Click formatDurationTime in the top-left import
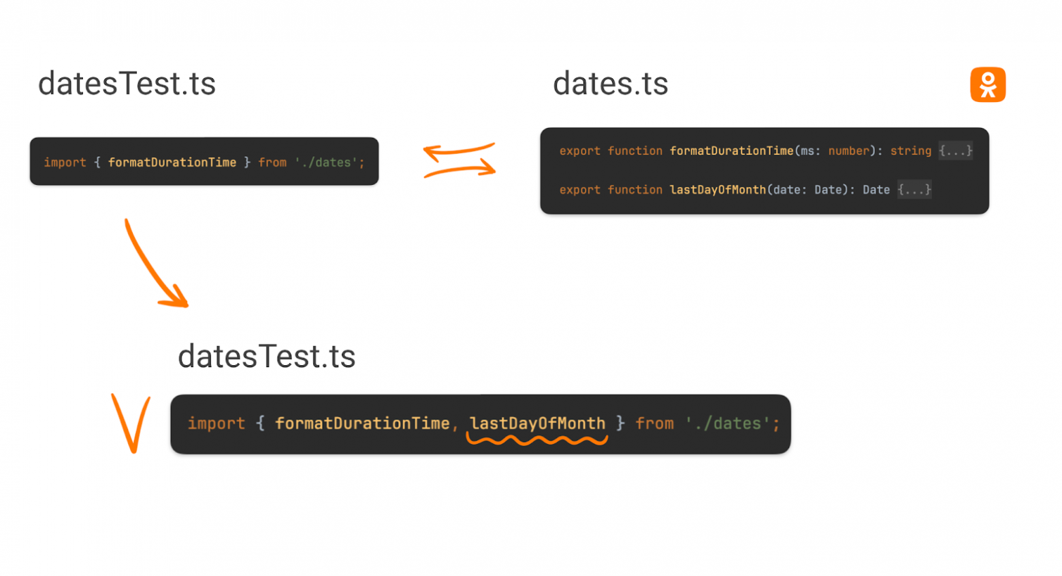Screen dimensions: 1062x576 click(172, 163)
